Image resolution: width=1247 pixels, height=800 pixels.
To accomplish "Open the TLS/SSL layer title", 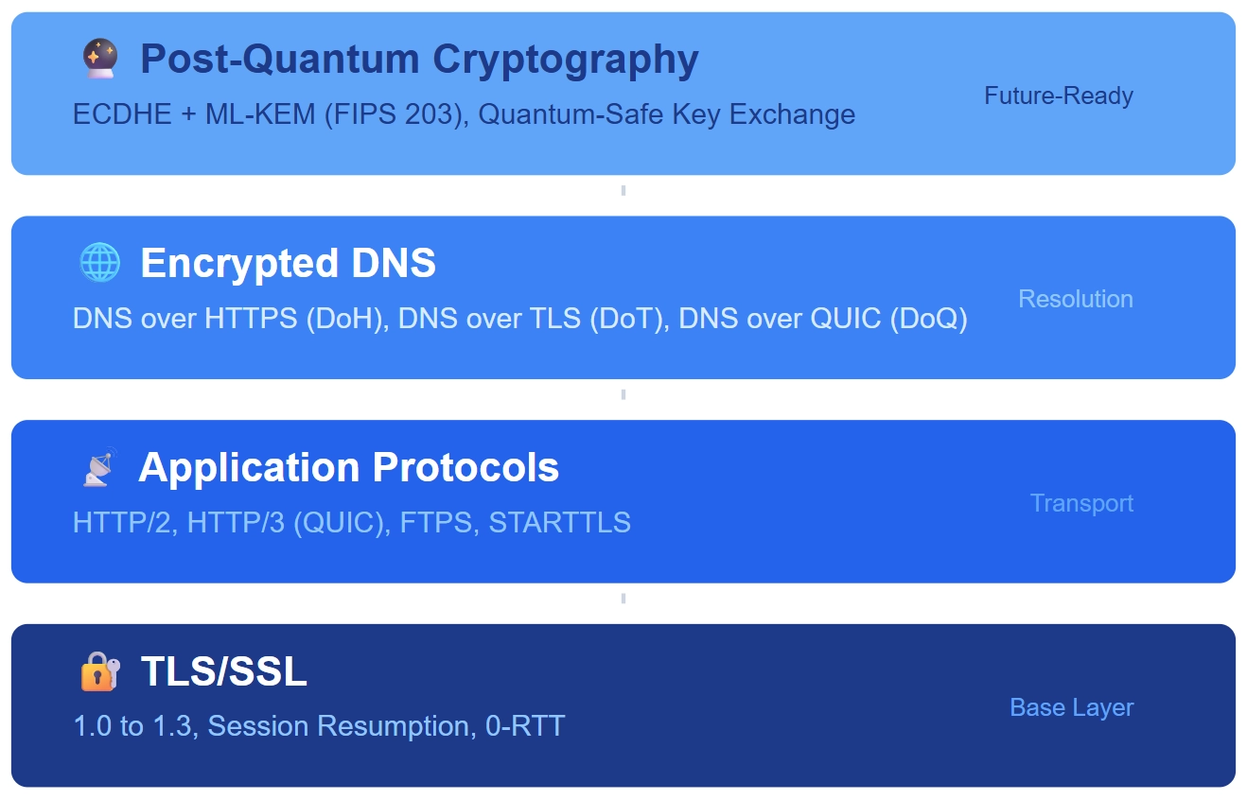I will pos(223,671).
